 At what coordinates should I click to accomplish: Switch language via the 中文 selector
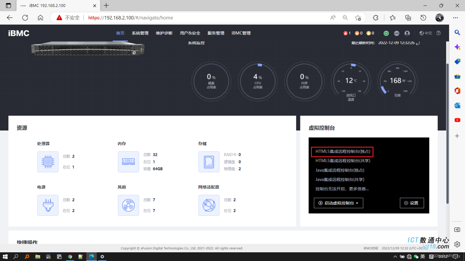coord(426,33)
